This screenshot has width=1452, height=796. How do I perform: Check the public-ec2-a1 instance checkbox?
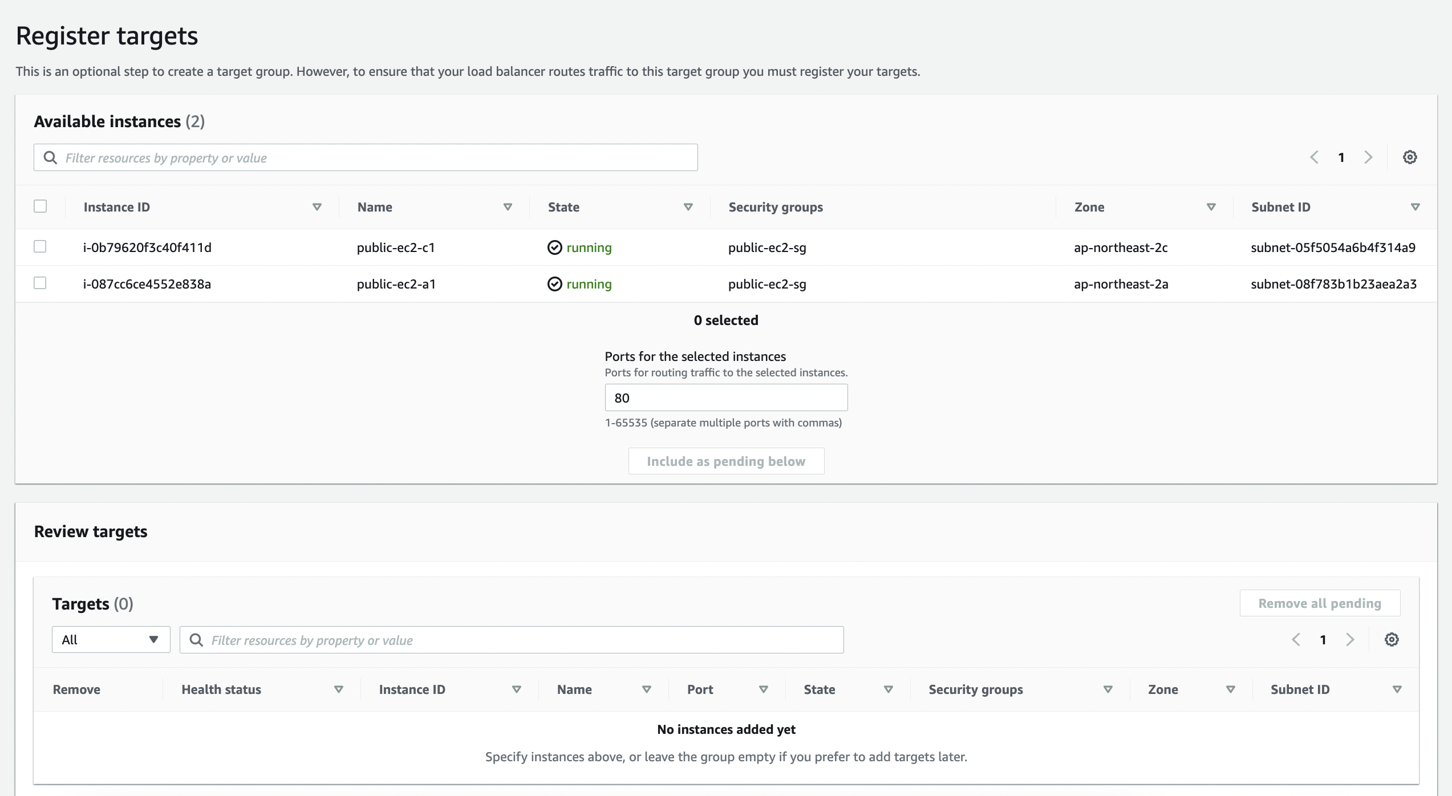pos(40,283)
